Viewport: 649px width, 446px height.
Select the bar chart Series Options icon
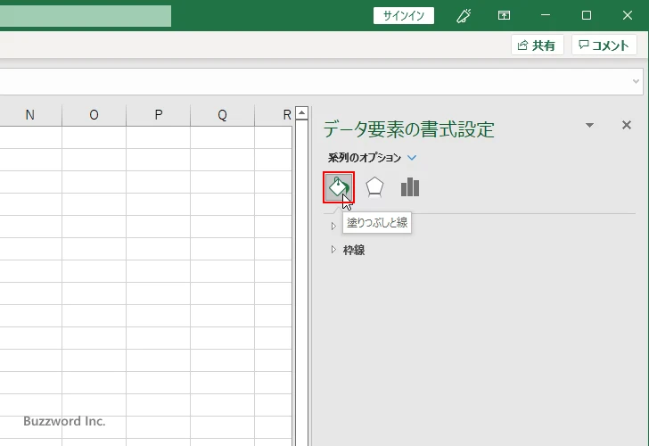(x=409, y=187)
